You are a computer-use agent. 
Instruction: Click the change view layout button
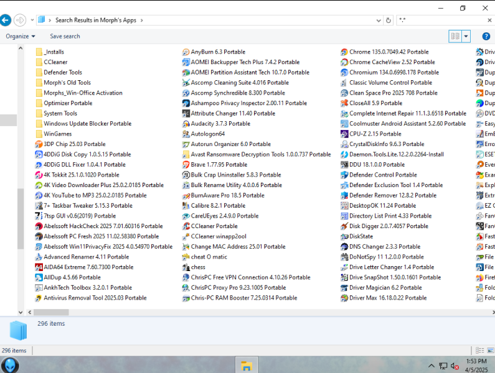click(x=455, y=36)
